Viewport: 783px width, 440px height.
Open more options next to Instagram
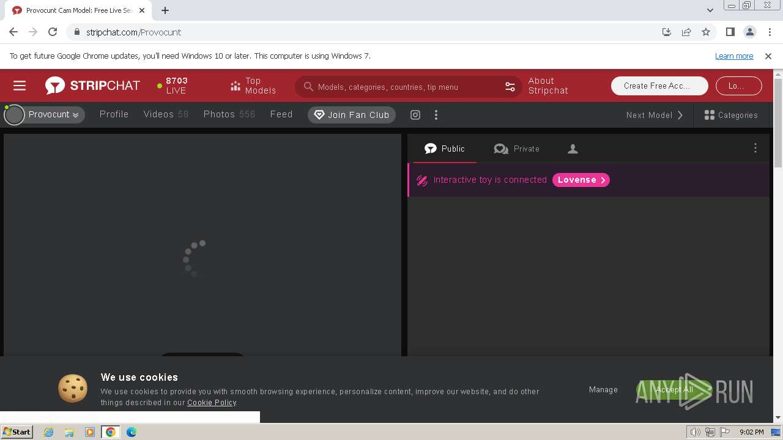436,115
